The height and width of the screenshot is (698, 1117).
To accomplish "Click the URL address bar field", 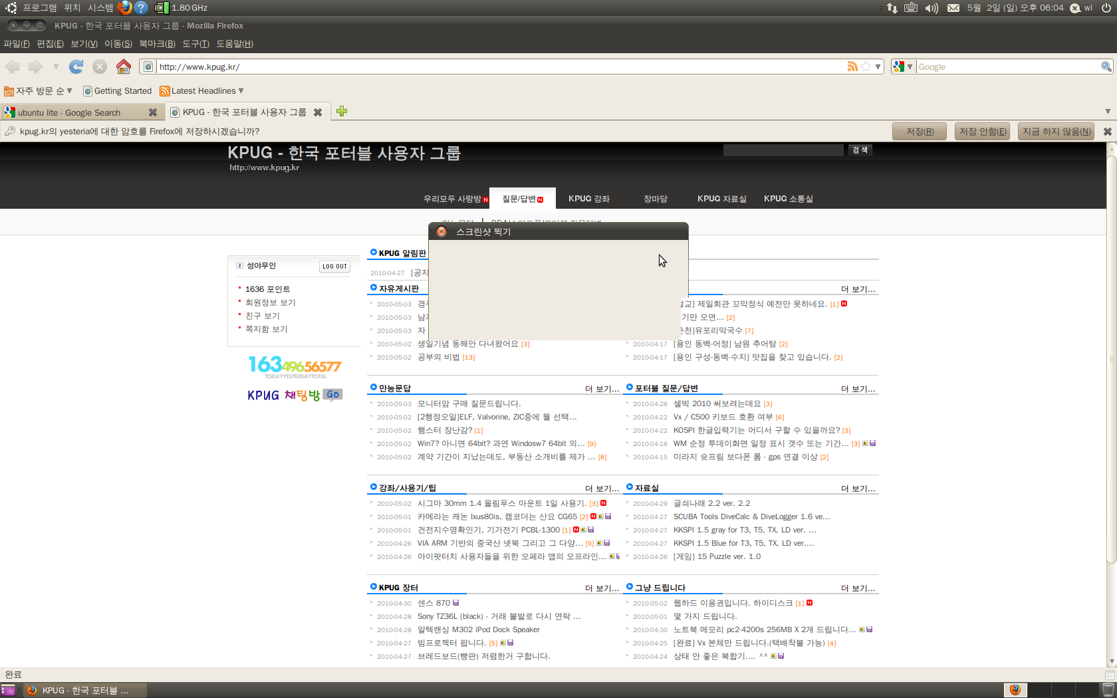I will click(501, 66).
